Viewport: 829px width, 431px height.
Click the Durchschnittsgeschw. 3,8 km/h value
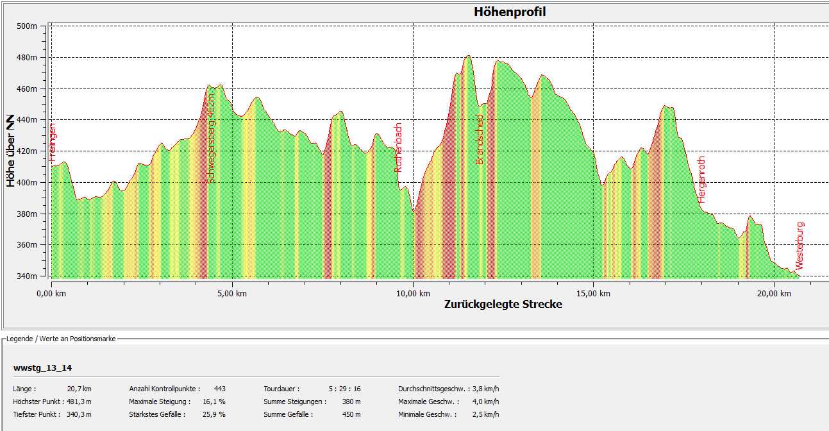click(484, 389)
